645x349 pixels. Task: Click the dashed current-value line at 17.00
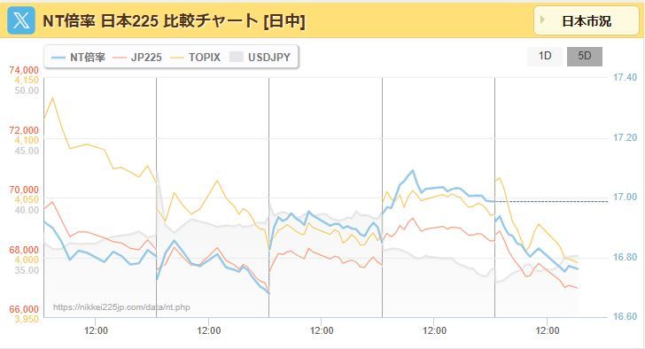pyautogui.click(x=551, y=201)
